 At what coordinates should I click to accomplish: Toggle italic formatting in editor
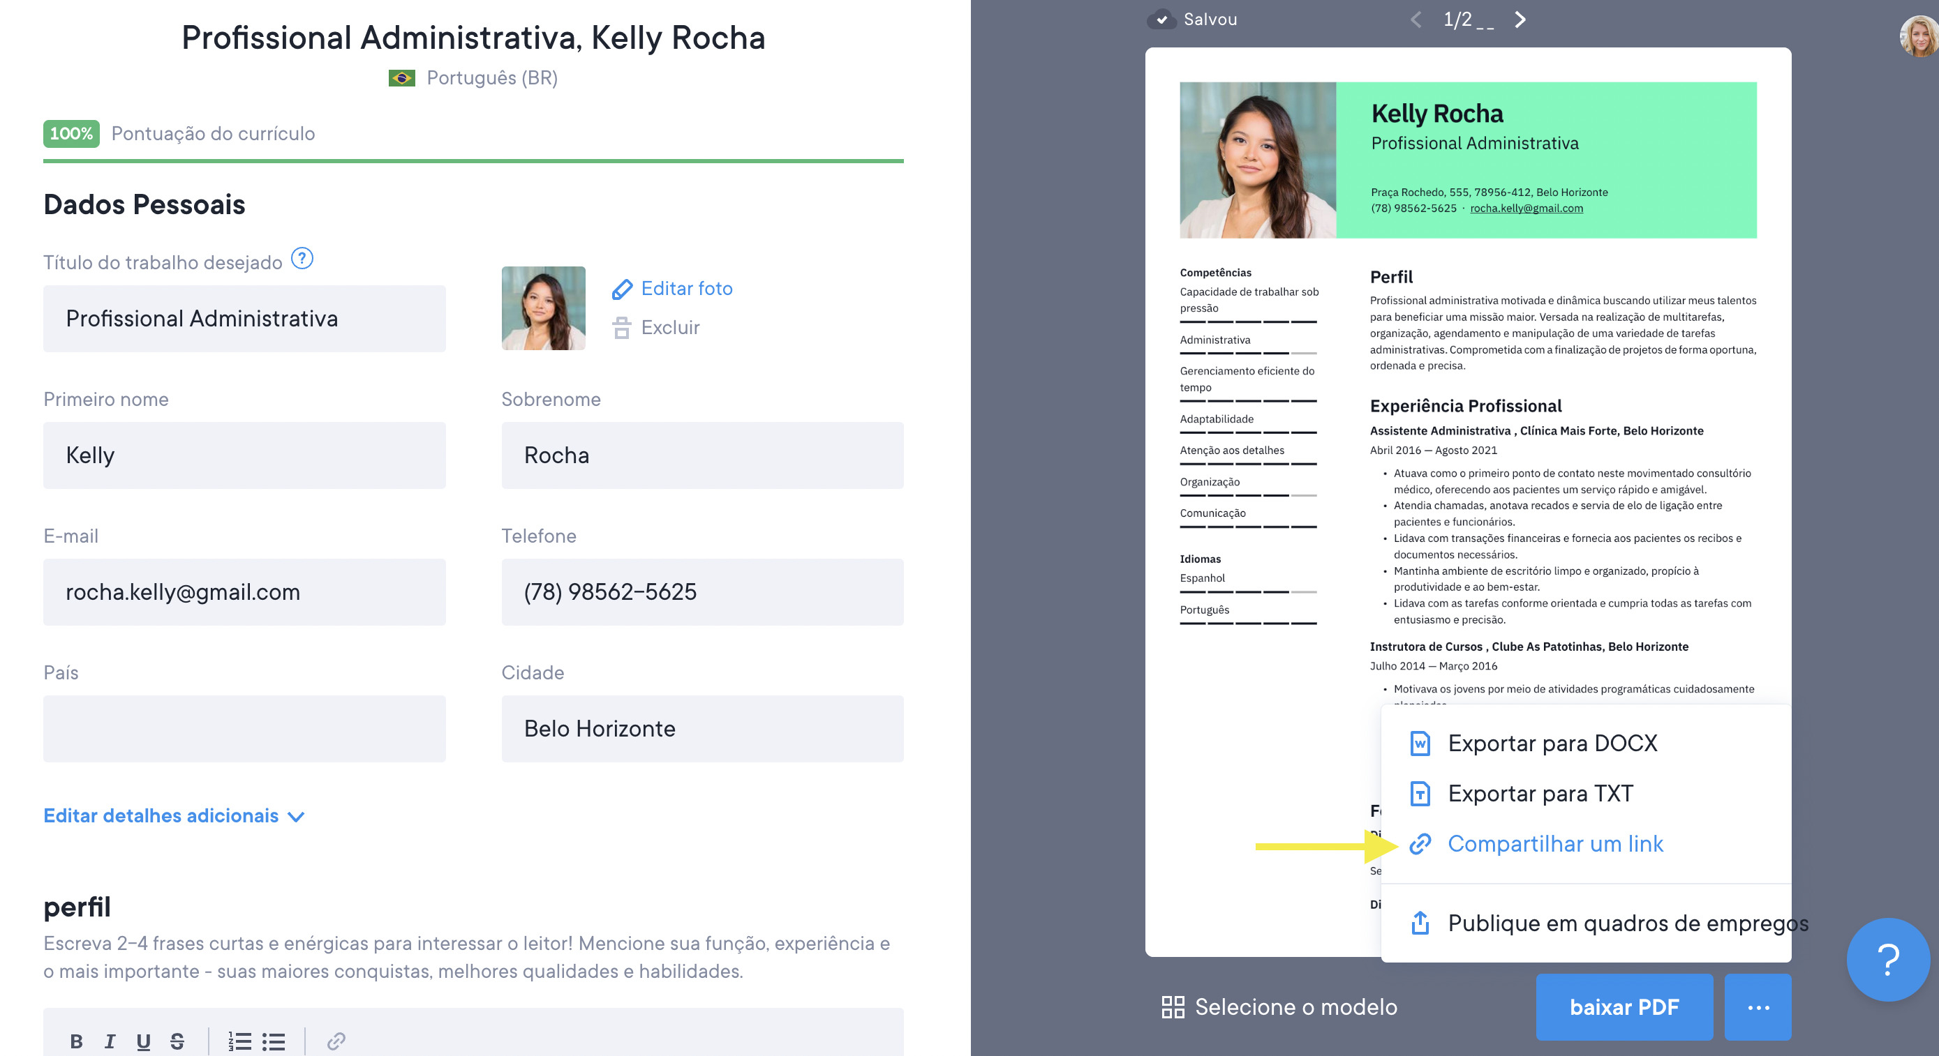click(x=110, y=1041)
